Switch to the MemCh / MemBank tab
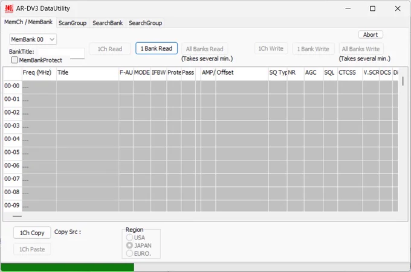Screen dimensions: 411x272 click(x=28, y=22)
